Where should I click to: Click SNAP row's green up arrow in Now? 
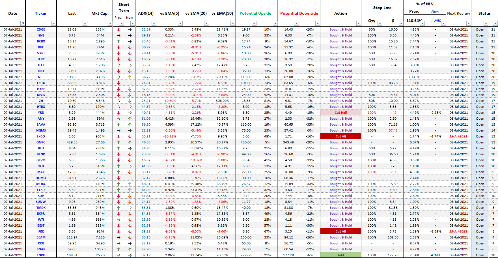pos(130,249)
